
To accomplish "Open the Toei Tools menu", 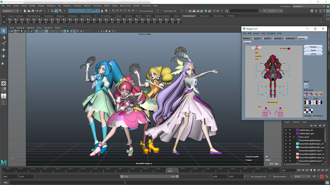I will click(x=146, y=6).
